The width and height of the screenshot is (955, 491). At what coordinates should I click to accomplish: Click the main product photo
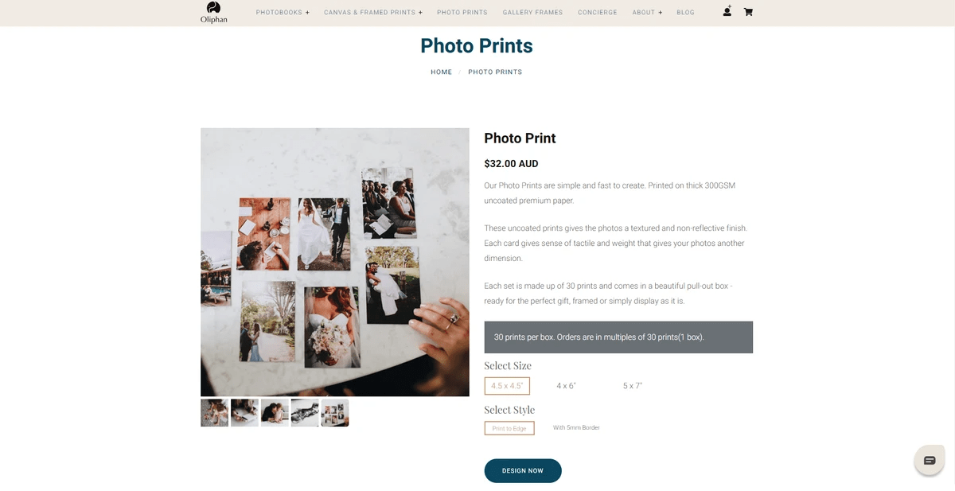[335, 262]
